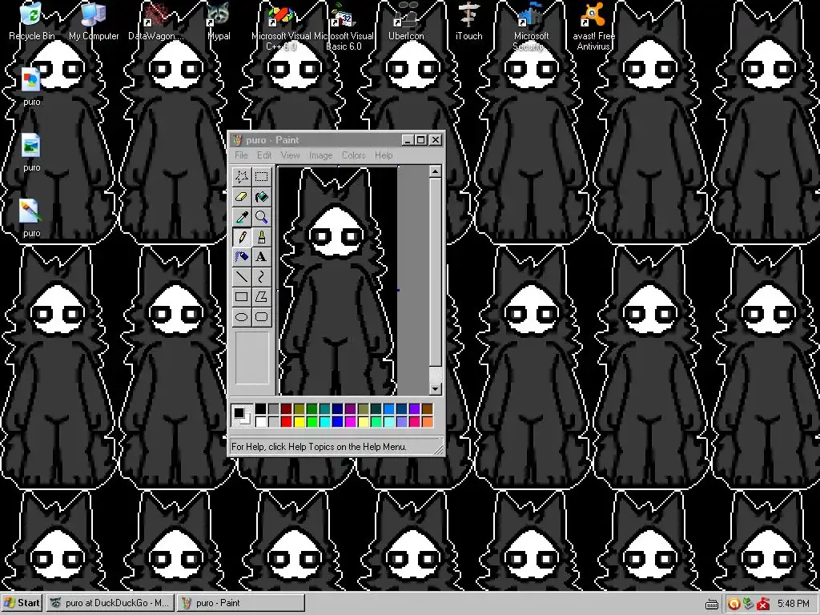The height and width of the screenshot is (615, 820).
Task: Choose the bright green swatch
Action: coord(312,421)
